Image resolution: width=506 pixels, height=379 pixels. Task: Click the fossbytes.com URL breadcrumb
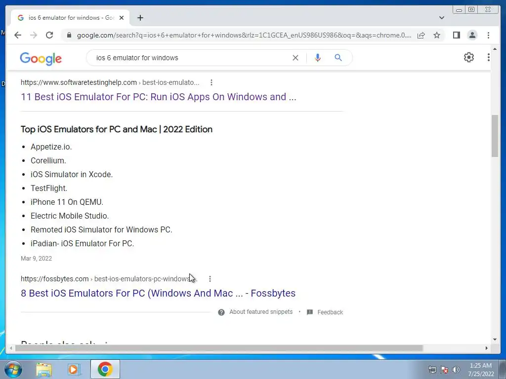coord(109,279)
